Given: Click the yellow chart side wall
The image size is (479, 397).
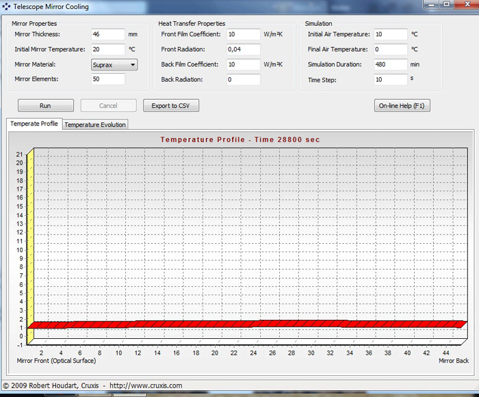Looking at the screenshot, I should click(30, 247).
